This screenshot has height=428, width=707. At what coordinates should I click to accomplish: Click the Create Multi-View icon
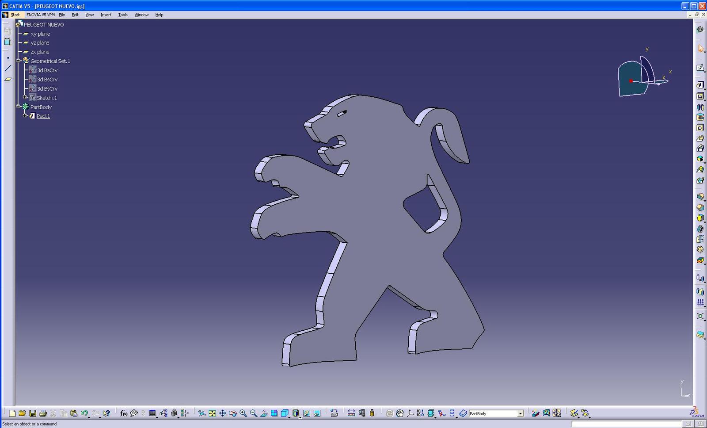pos(274,413)
